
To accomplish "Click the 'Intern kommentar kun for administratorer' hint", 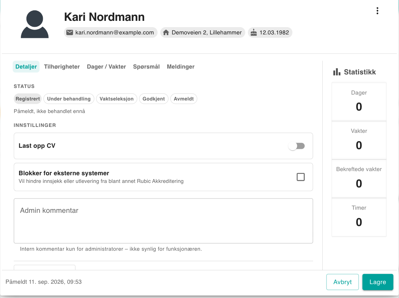I will [x=111, y=249].
